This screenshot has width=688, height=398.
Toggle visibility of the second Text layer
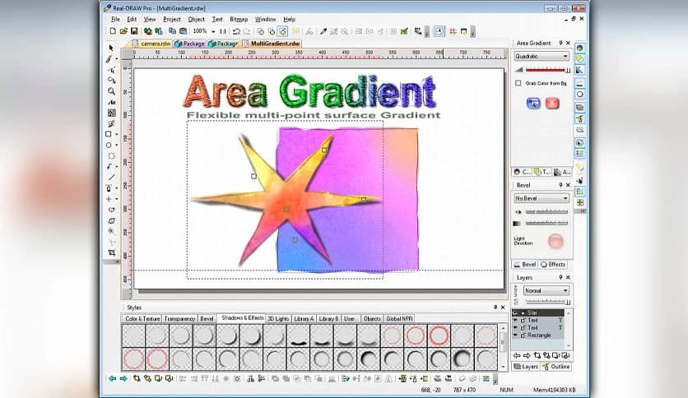[515, 328]
